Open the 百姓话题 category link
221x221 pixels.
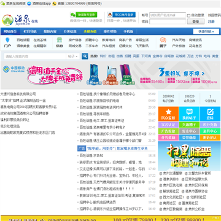(x=23, y=40)
